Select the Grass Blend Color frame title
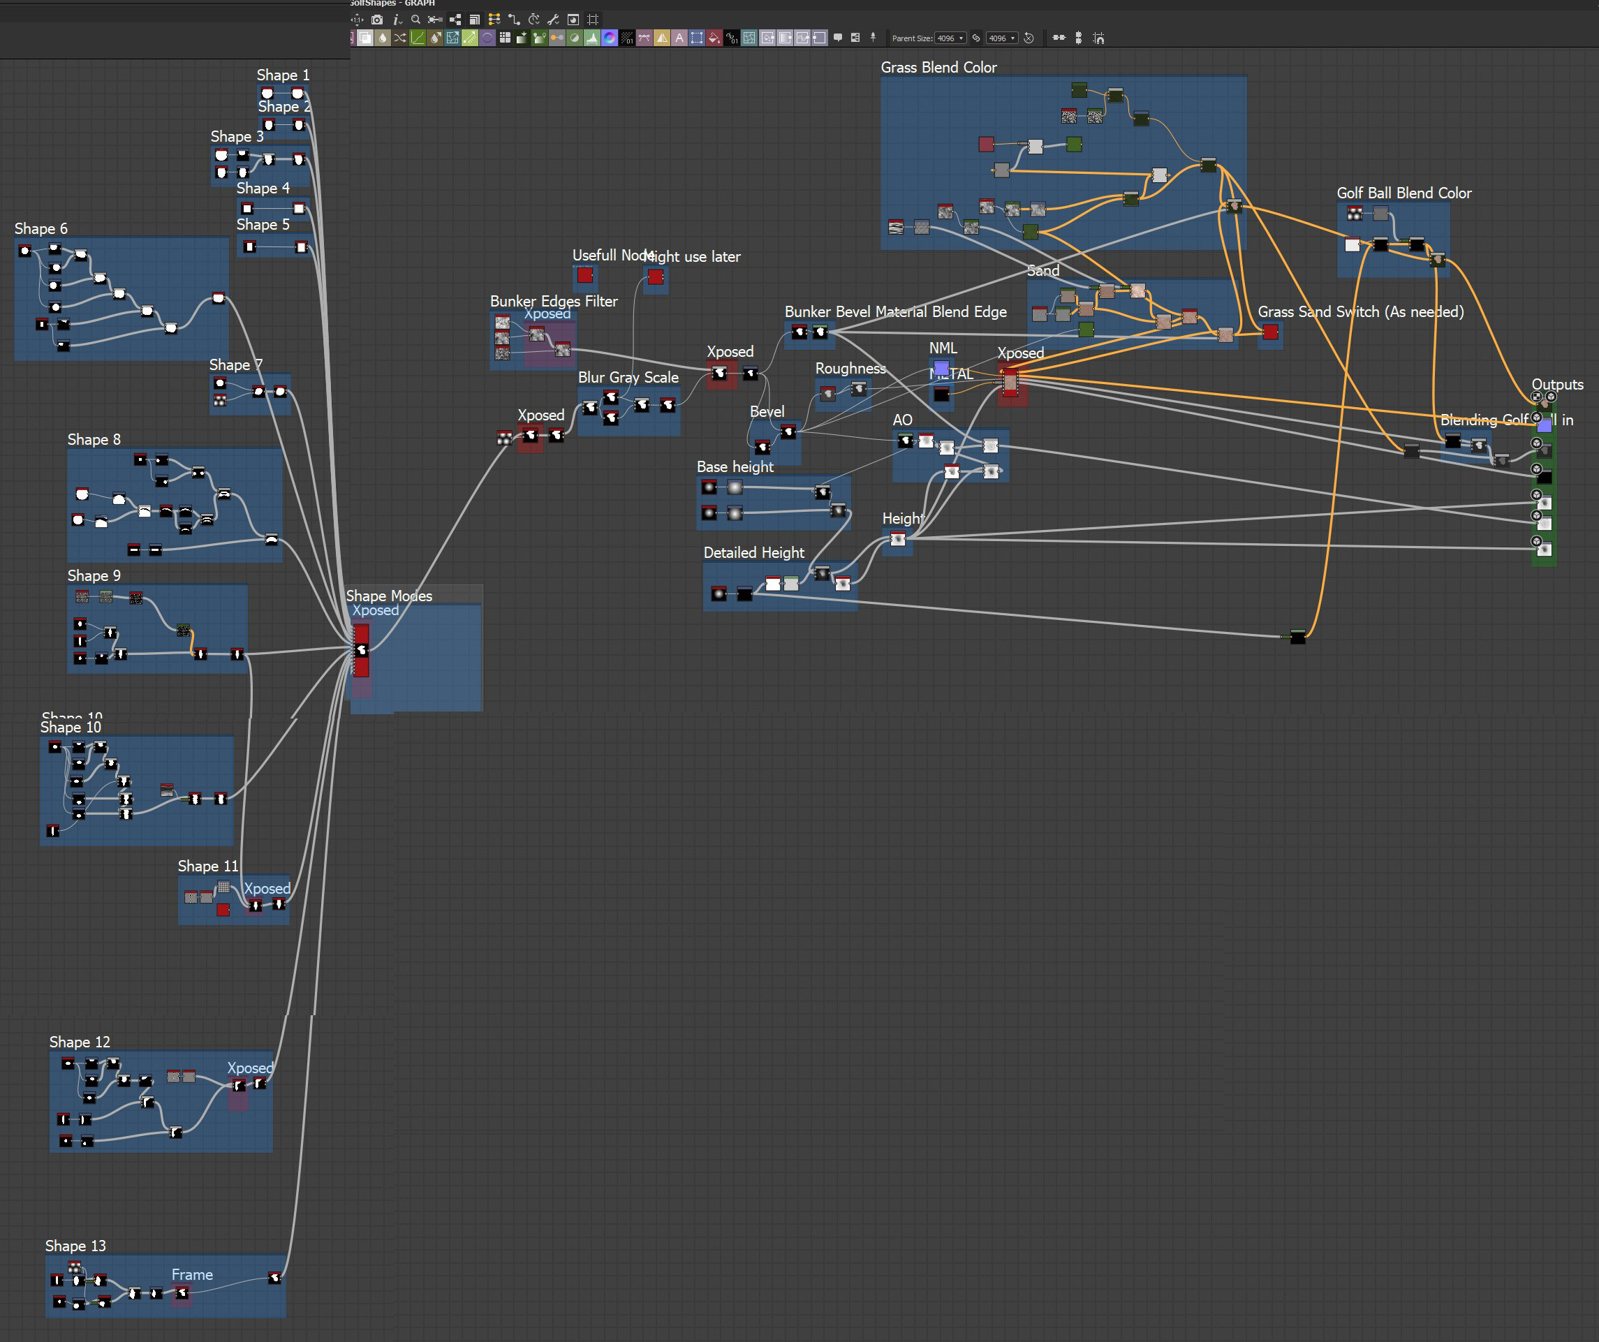This screenshot has width=1599, height=1342. tap(938, 67)
